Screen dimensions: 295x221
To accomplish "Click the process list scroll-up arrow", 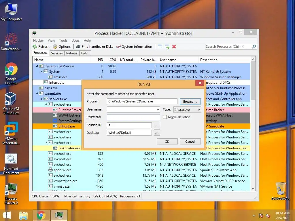I will tap(253, 59).
